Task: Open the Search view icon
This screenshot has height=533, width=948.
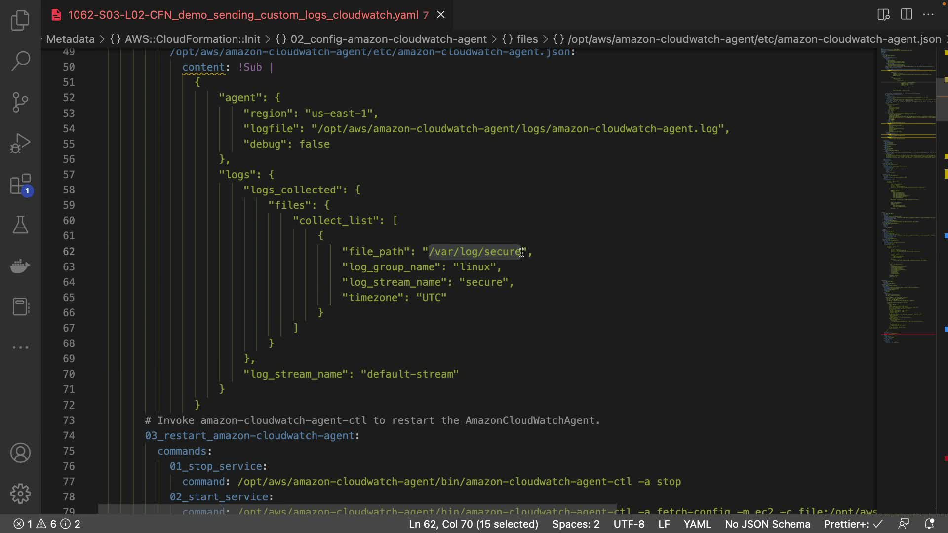Action: [20, 61]
